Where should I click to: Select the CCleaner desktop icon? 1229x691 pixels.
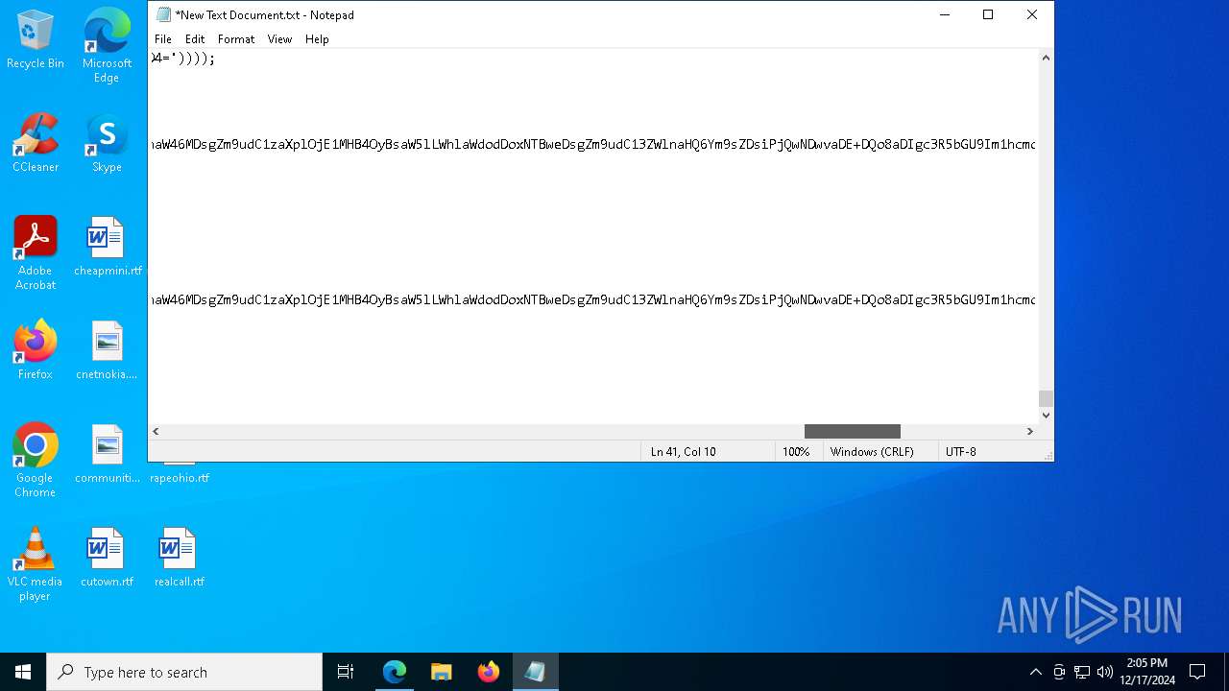pyautogui.click(x=36, y=144)
